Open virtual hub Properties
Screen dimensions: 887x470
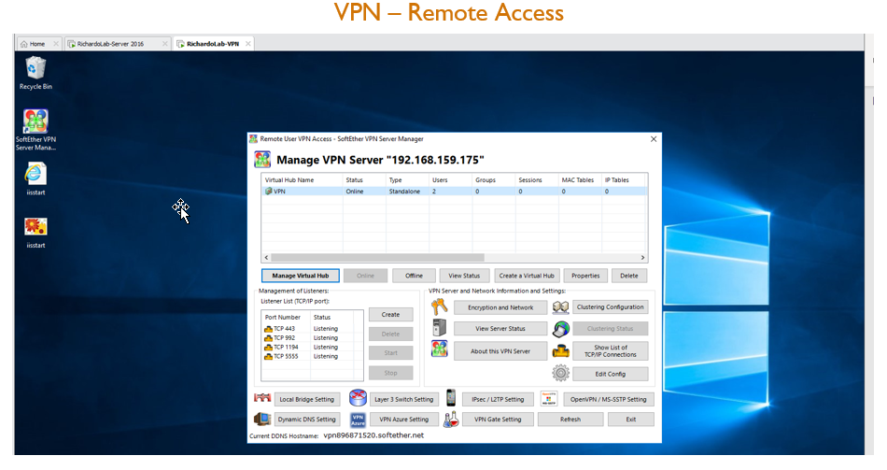(x=585, y=276)
